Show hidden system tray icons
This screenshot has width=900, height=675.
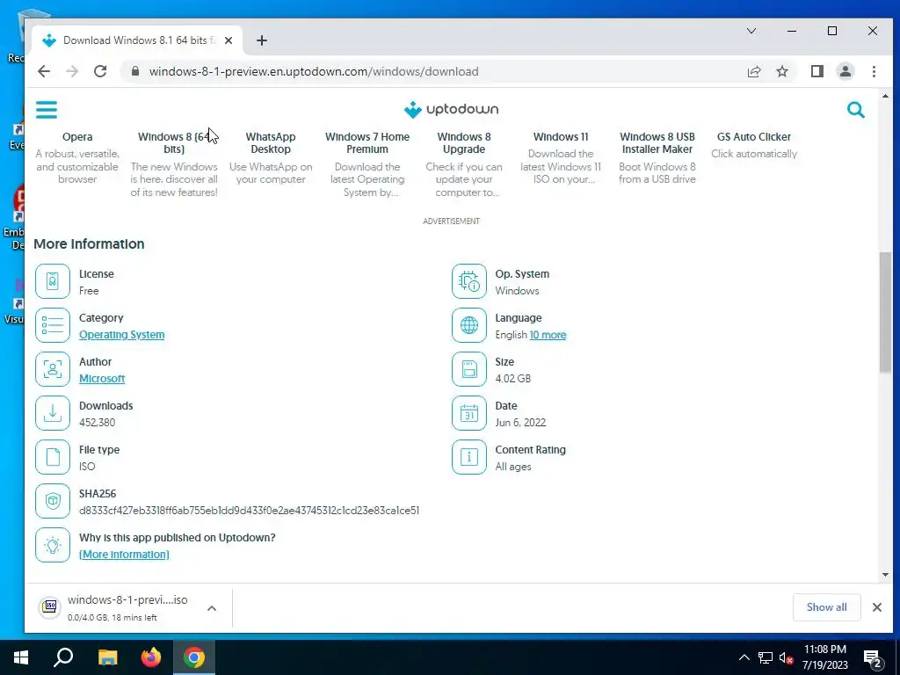point(744,657)
